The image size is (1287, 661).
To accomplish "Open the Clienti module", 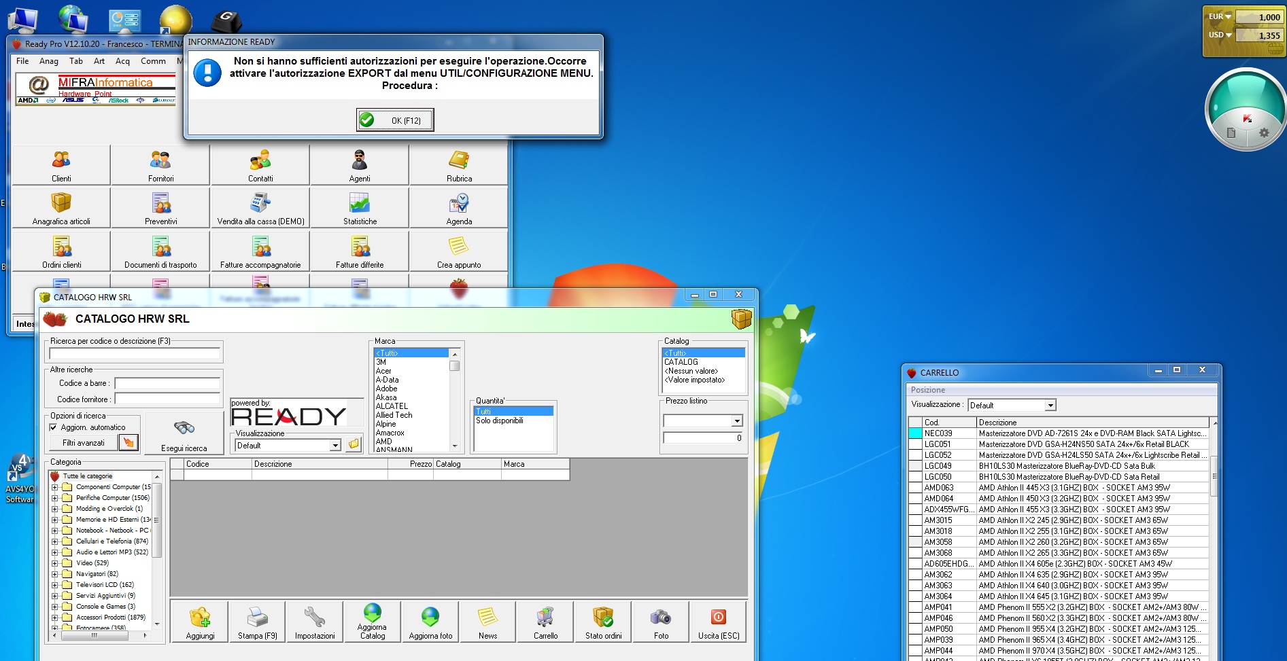I will coord(61,165).
